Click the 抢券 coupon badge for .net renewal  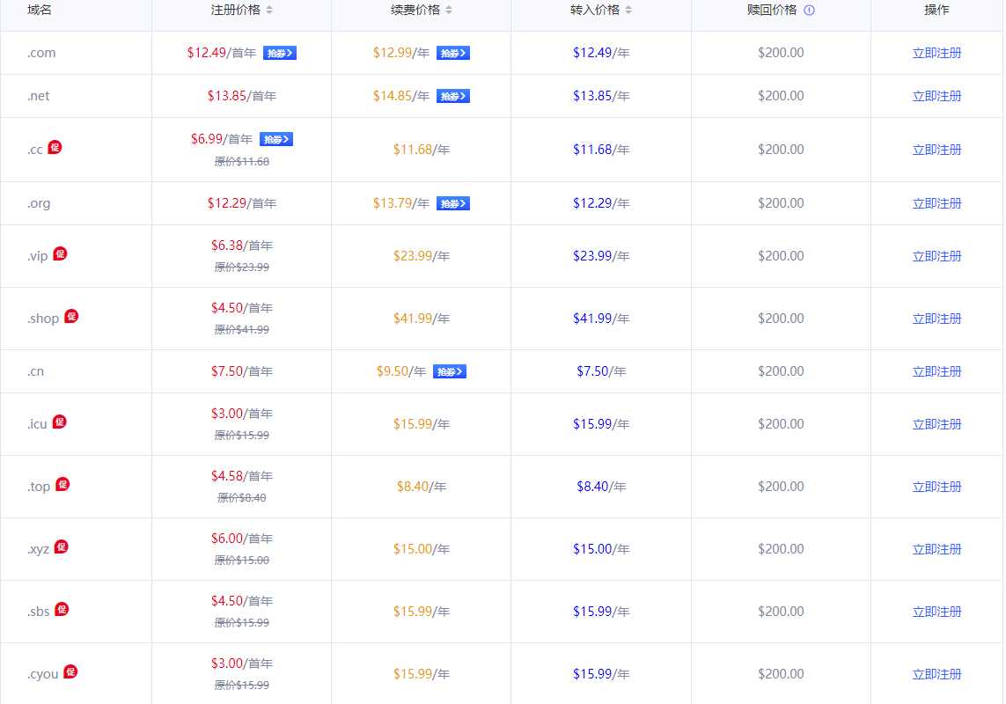[452, 96]
